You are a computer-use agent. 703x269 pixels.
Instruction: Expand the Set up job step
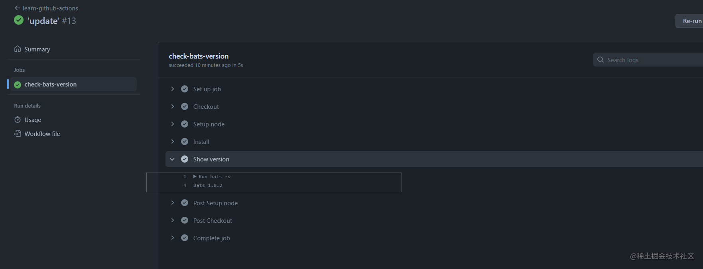172,89
